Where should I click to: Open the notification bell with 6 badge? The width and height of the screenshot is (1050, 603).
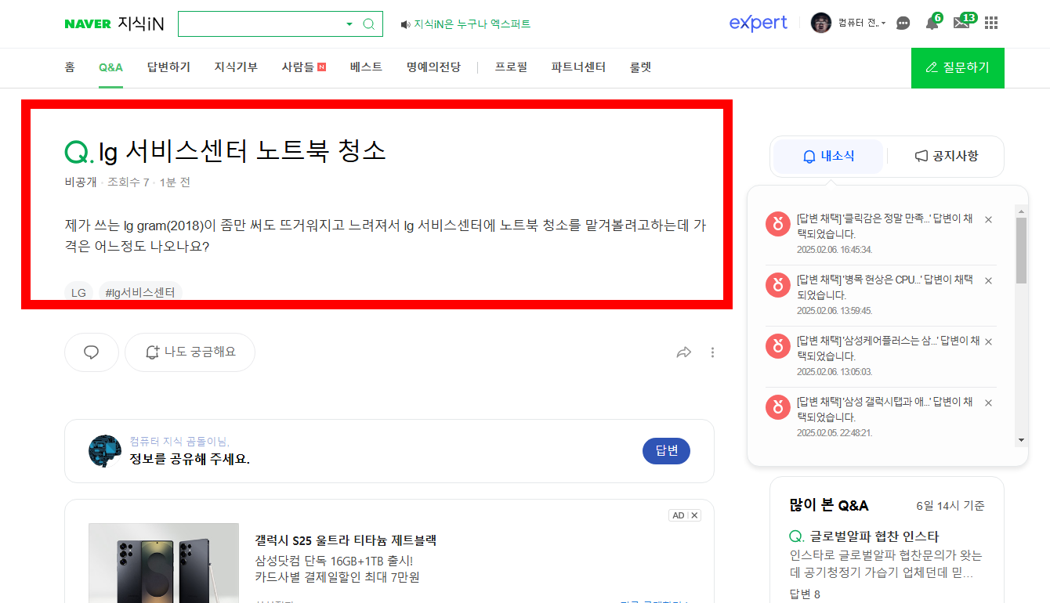(x=932, y=23)
